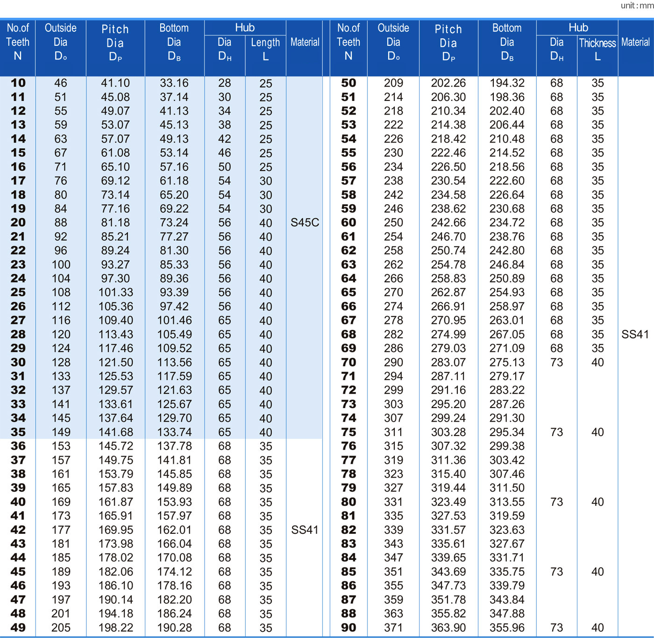The height and width of the screenshot is (638, 654).
Task: Select bottom diameter 355.96
Action: point(507,627)
